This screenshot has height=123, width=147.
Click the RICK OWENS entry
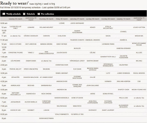click(46, 94)
